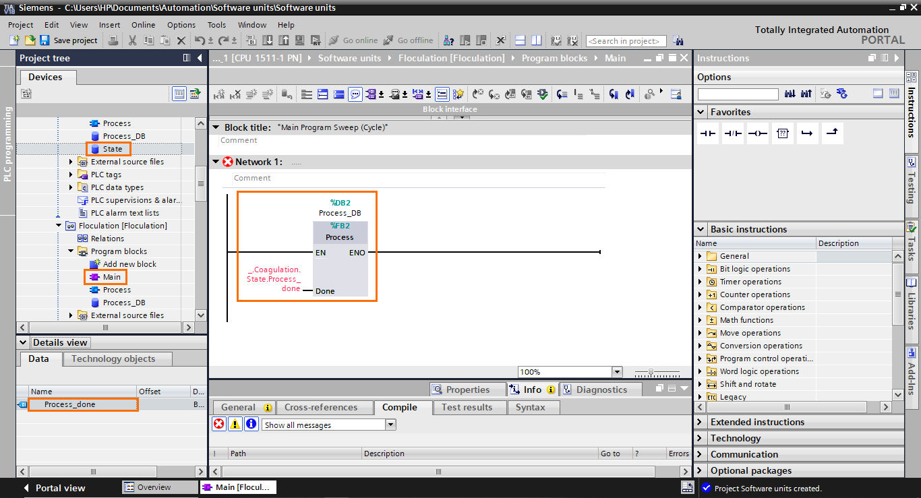Image resolution: width=921 pixels, height=498 pixels.
Task: Collapse the Program blocks tree node
Action: point(72,251)
